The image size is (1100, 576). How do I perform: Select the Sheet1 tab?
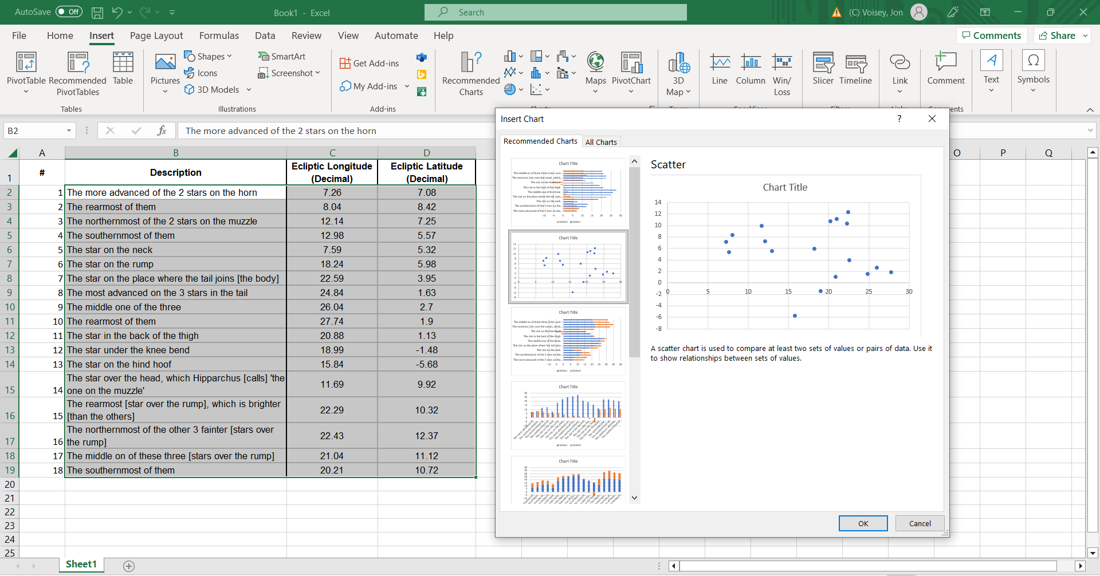81,565
